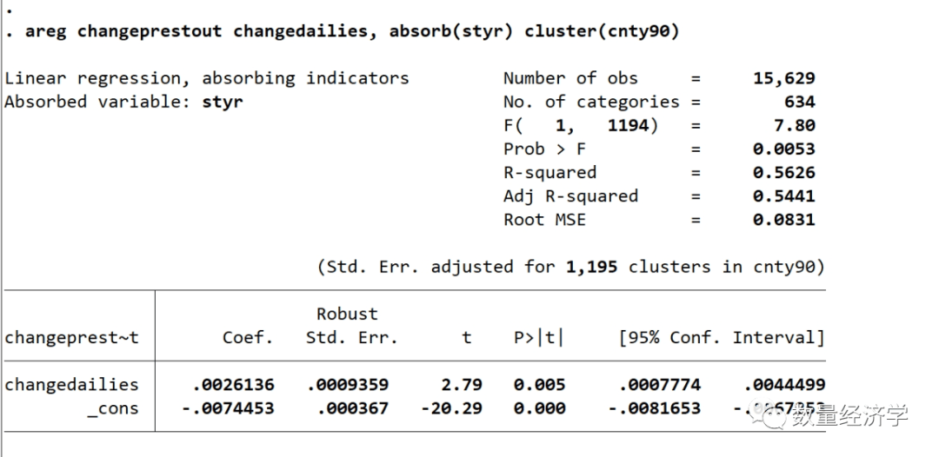
Task: Click the changedailies coefficient .0026136
Action: [x=232, y=384]
